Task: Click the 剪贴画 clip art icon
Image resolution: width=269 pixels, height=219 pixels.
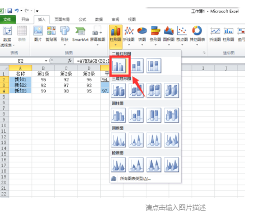Action: point(51,34)
